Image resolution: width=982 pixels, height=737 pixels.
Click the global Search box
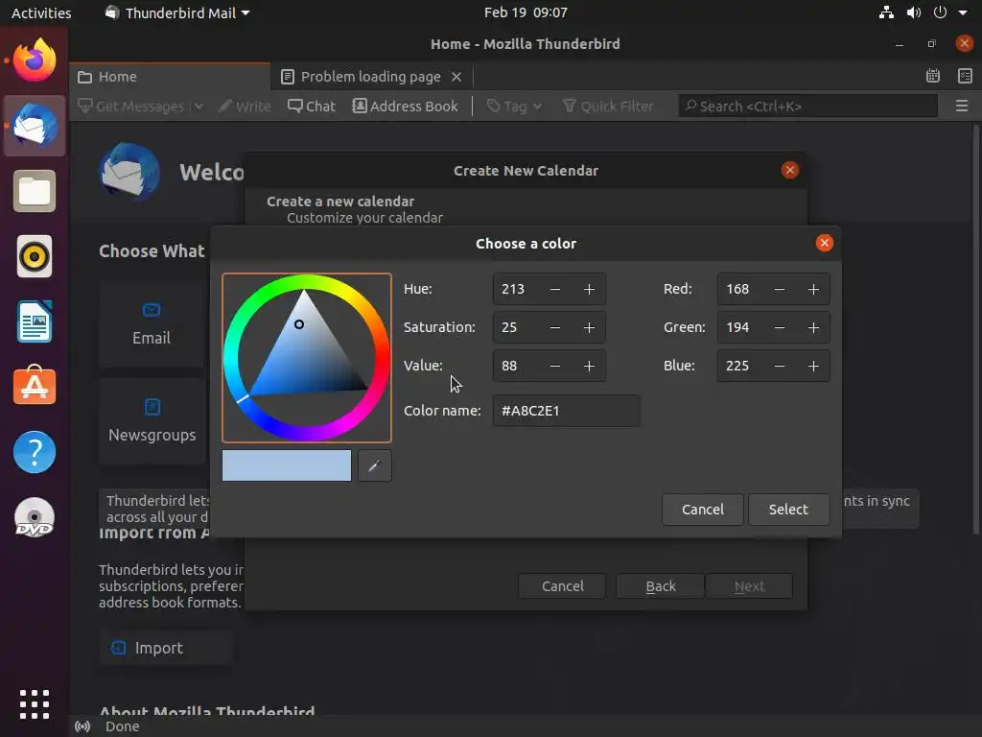click(808, 106)
